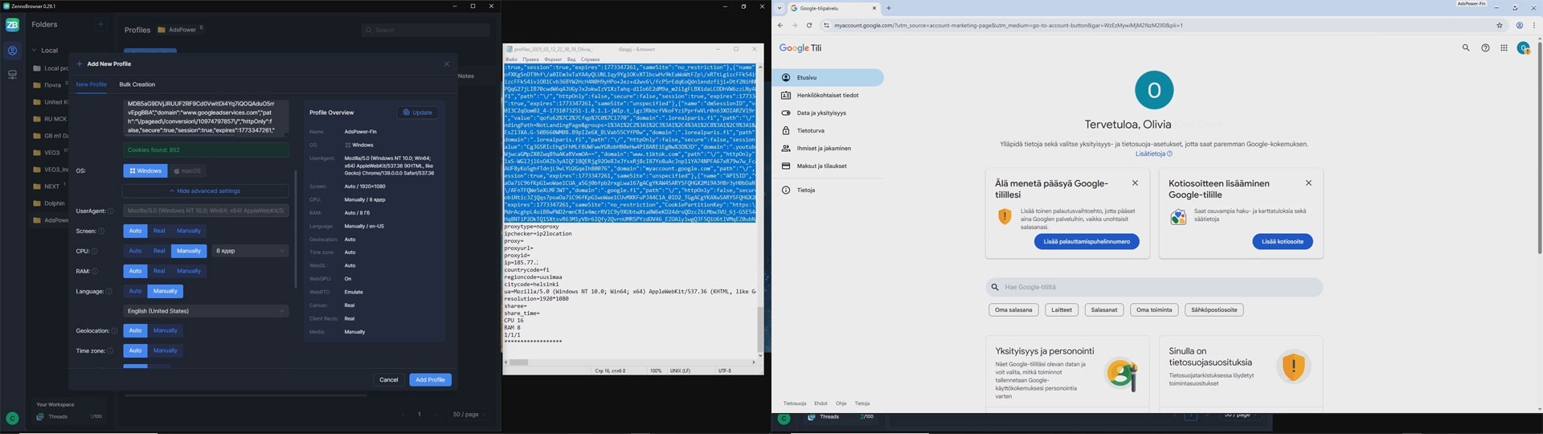1543x434 pixels.
Task: Set Geolocation to Manually
Action: pos(166,331)
